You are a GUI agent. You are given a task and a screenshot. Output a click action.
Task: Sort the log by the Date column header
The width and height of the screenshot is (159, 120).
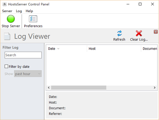tap(66, 49)
